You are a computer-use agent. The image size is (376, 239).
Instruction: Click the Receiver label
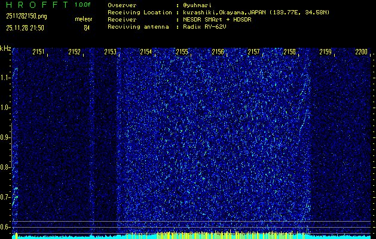122,20
